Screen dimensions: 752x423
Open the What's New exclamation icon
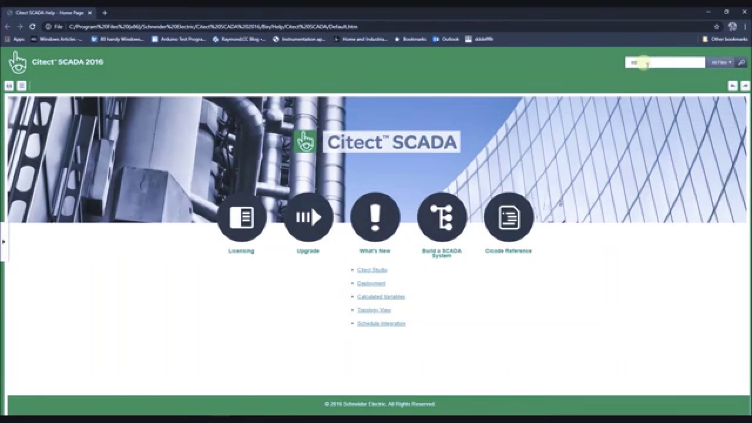point(375,217)
